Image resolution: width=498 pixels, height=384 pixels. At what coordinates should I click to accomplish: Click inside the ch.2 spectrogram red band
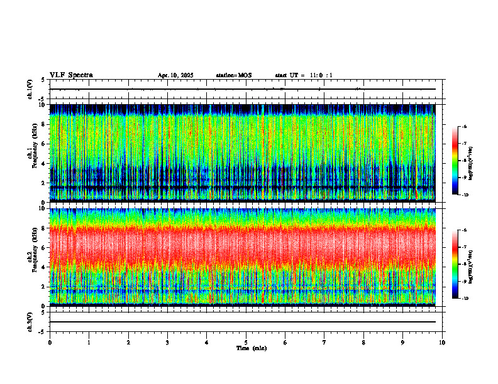pos(243,245)
